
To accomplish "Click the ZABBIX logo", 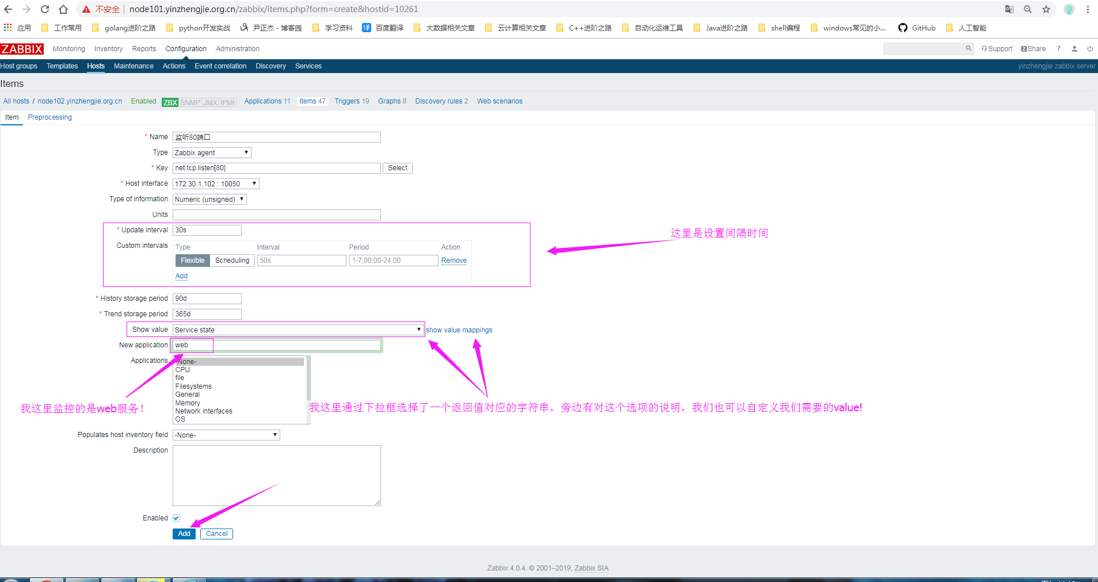I will click(x=22, y=49).
